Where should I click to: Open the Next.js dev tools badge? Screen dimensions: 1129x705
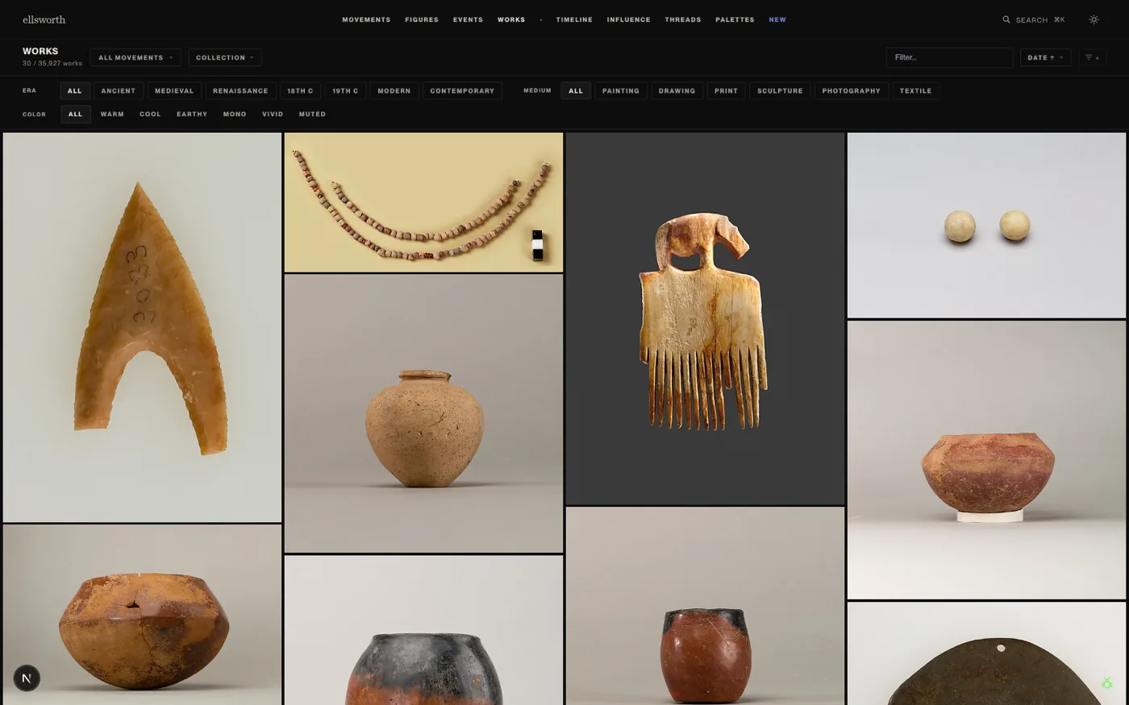(27, 678)
